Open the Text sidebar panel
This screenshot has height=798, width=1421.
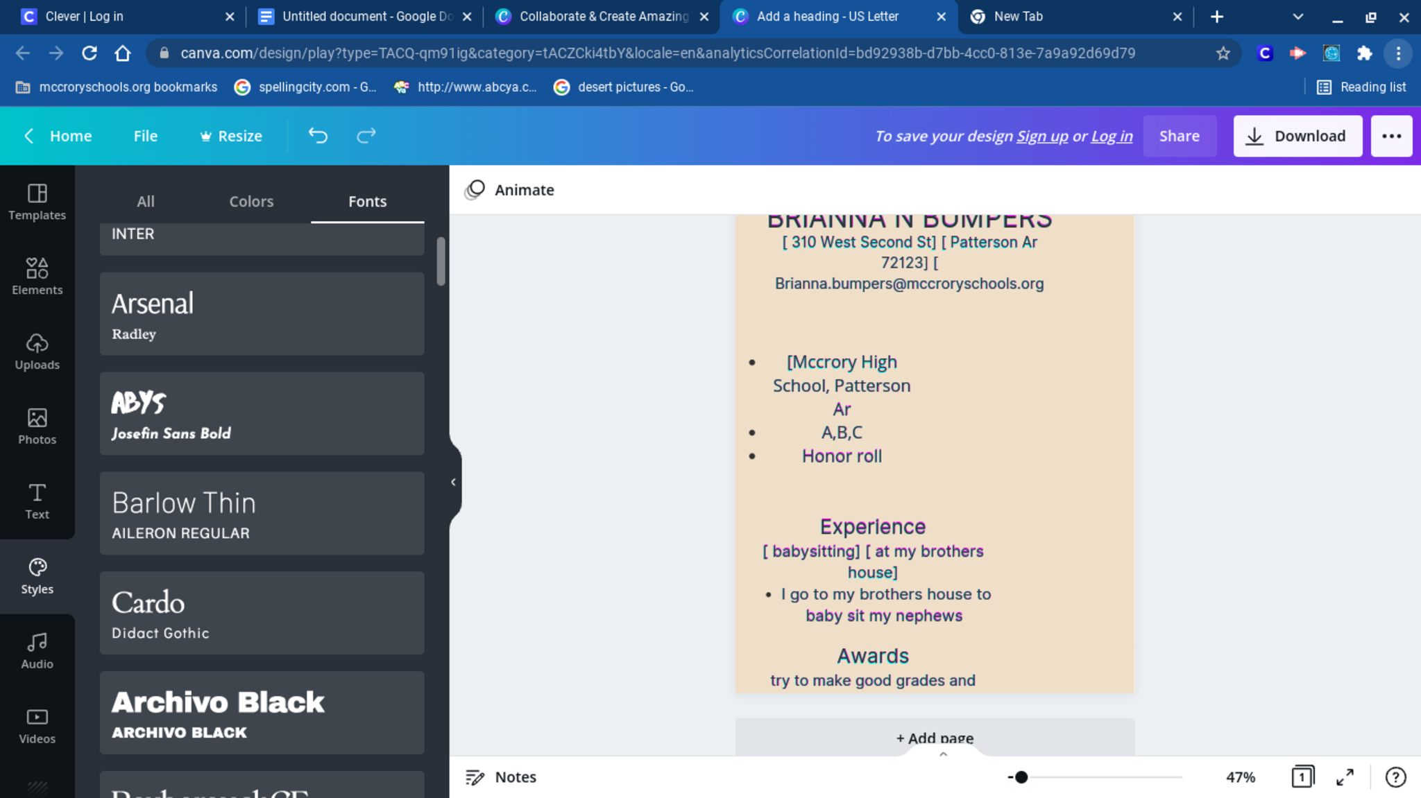click(37, 501)
